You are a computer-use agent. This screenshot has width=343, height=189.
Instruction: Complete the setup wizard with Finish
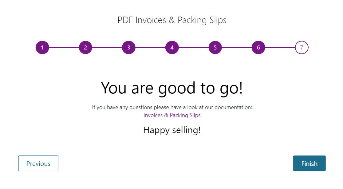[309, 163]
